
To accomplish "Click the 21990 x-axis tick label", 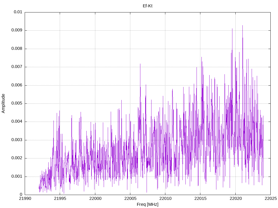I will pyautogui.click(x=25, y=199).
